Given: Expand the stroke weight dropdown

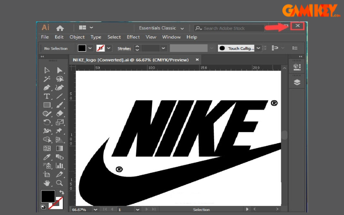Looking at the screenshot, I should click(x=163, y=48).
